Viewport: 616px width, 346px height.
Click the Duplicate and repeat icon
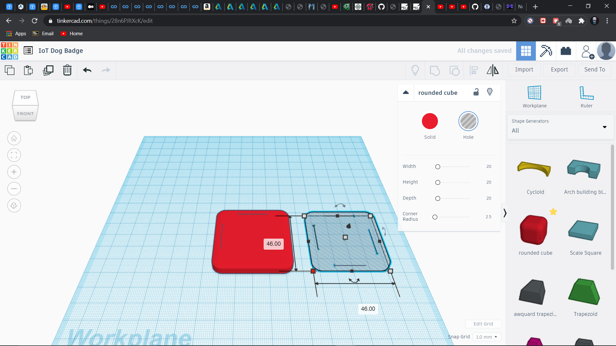coord(48,70)
